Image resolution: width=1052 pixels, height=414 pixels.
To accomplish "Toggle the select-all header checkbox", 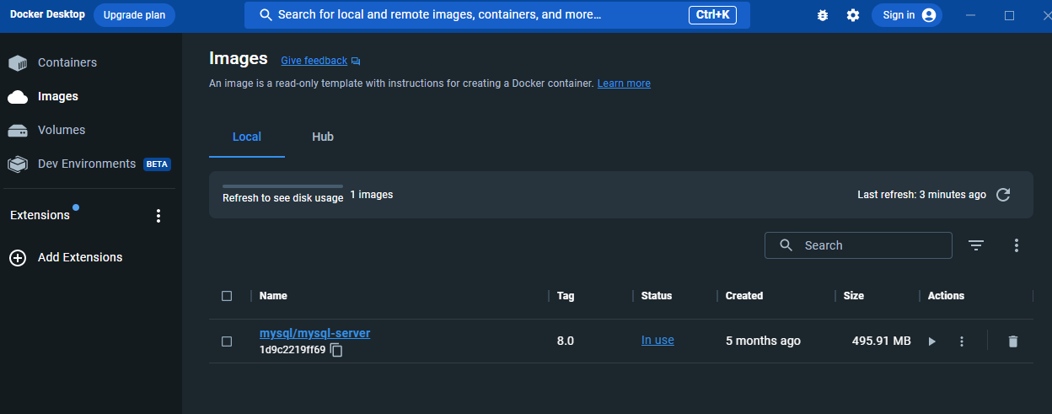I will 227,296.
